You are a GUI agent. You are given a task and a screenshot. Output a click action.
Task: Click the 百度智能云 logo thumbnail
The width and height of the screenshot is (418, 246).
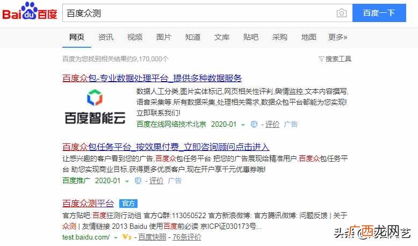click(95, 106)
